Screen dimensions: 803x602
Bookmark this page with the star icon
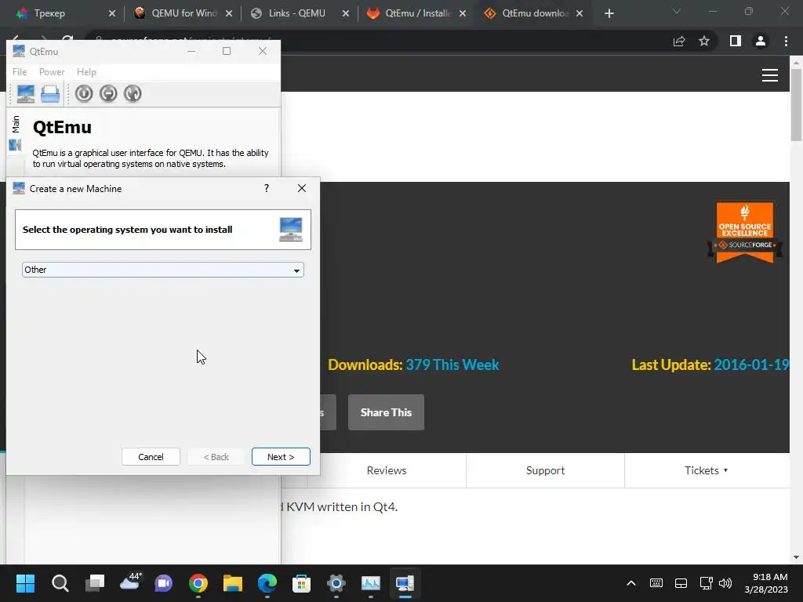(704, 41)
